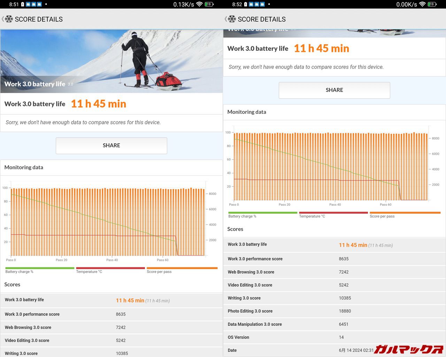Image resolution: width=446 pixels, height=357 pixels.
Task: Tap the OS Version row
Action: 334,337
